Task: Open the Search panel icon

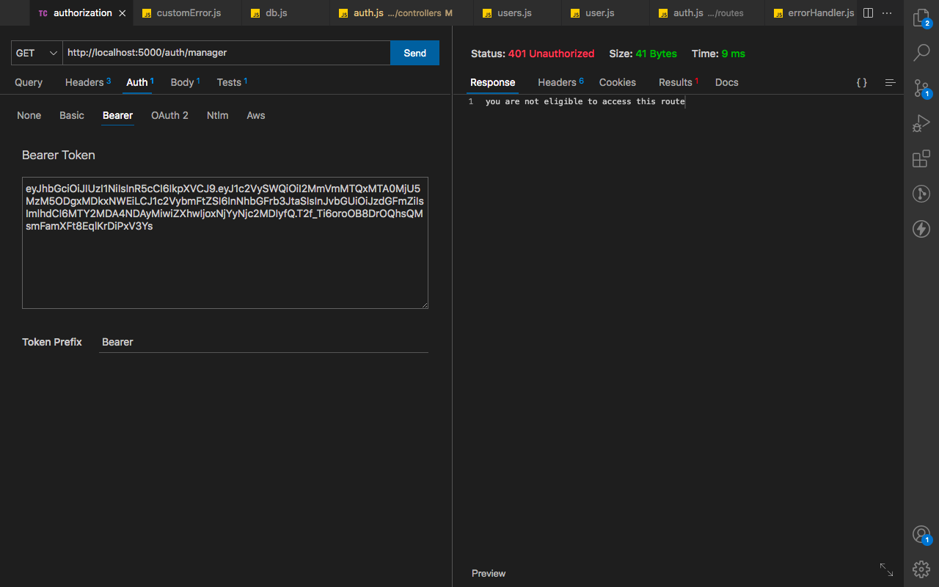Action: click(x=921, y=52)
